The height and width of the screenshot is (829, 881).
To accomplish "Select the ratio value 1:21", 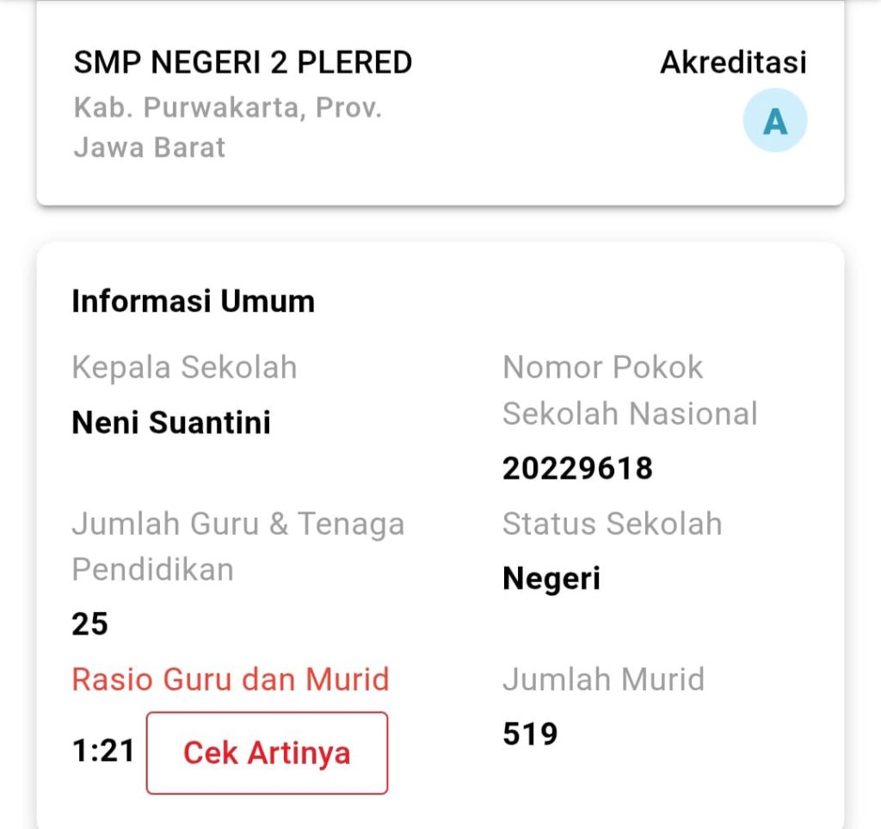I will click(103, 752).
